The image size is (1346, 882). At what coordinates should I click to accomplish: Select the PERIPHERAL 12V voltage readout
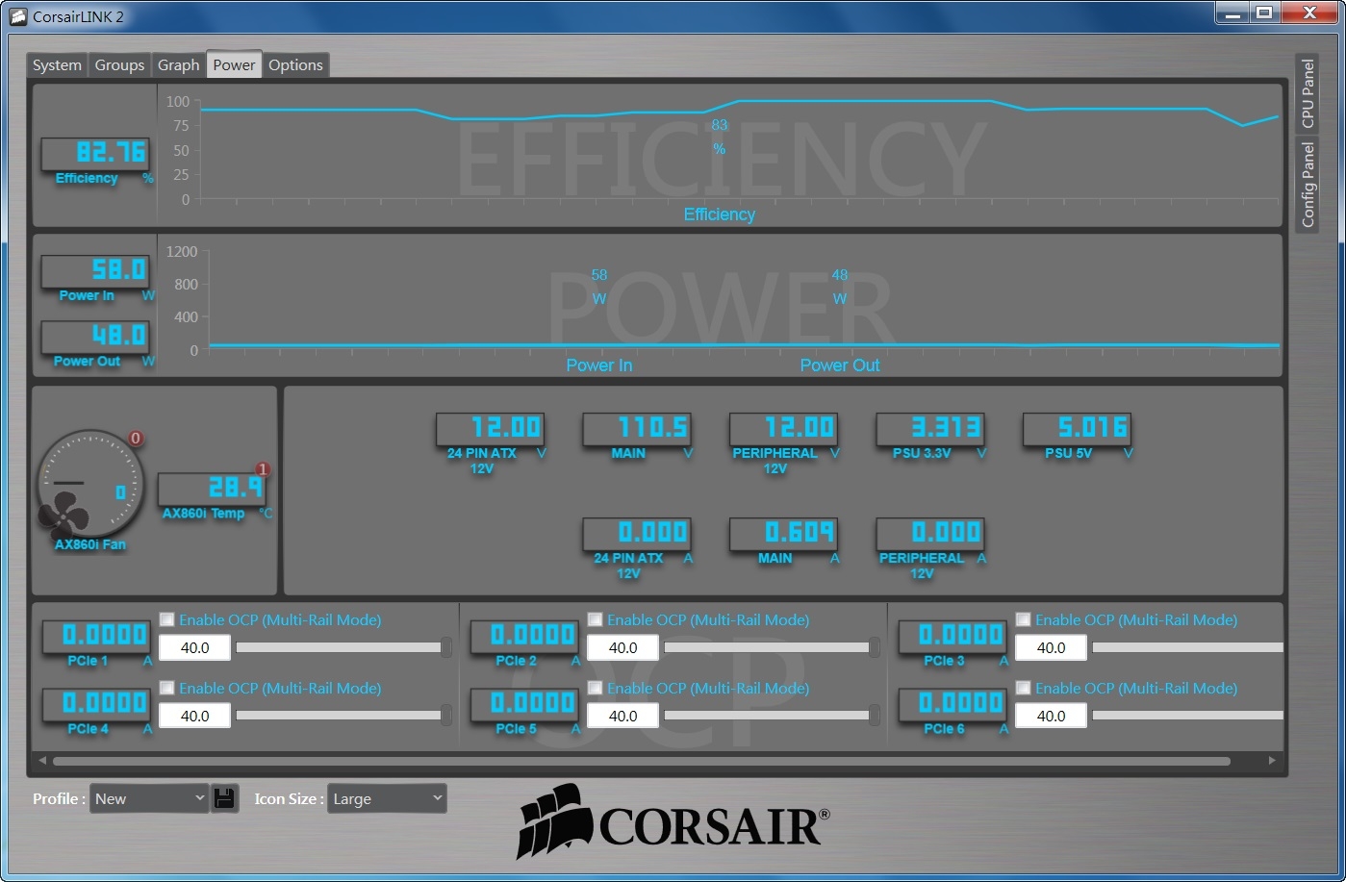coord(784,429)
